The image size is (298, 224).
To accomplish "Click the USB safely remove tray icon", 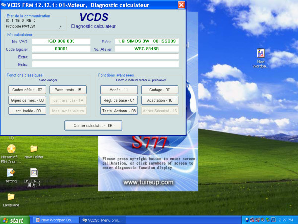I will point(247,220).
